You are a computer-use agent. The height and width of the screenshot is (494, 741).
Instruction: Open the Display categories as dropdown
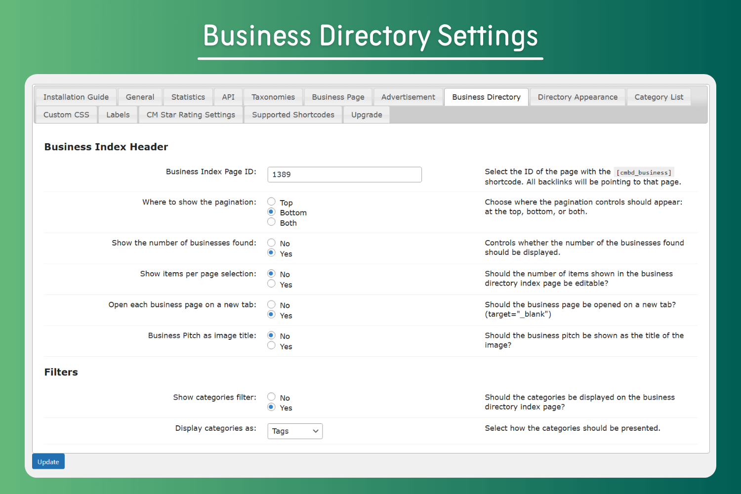coord(295,431)
